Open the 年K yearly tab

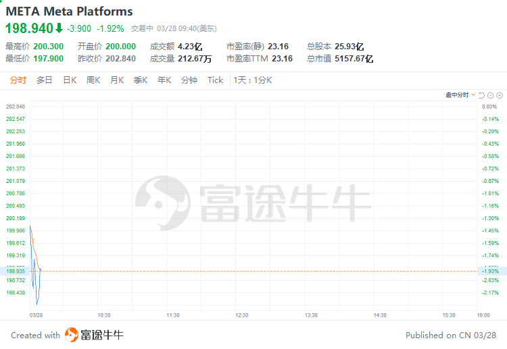point(164,80)
